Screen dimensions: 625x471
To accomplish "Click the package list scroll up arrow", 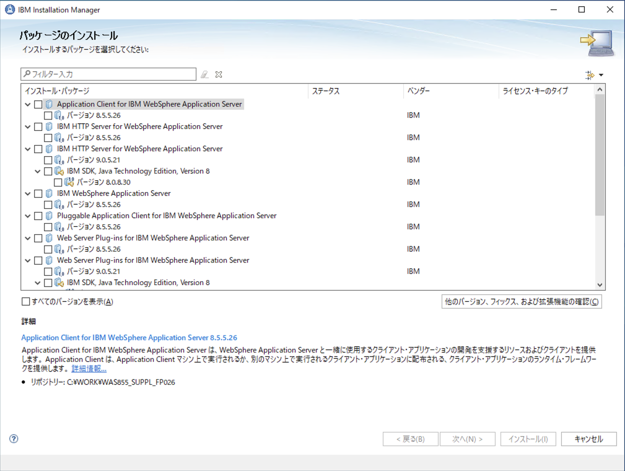I will click(600, 90).
